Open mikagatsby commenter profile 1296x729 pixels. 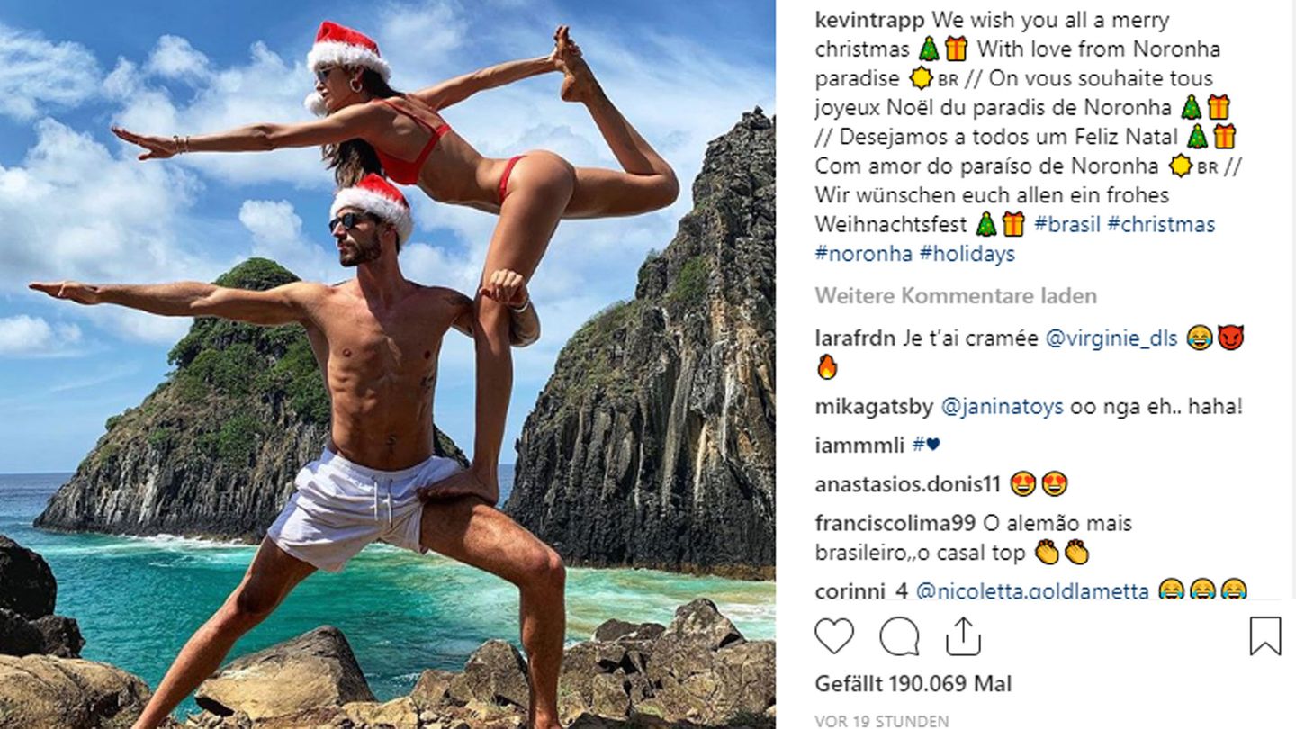(875, 407)
